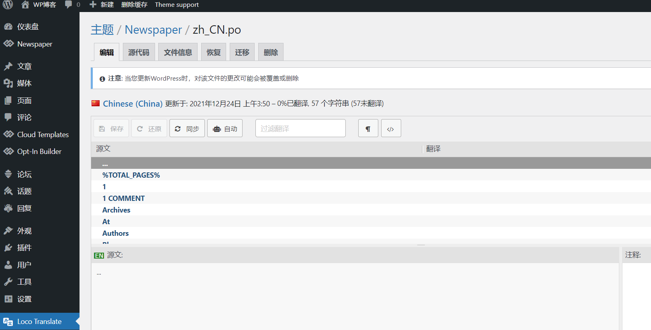Open the 仪表盘 dashboard menu
Image resolution: width=651 pixels, height=330 pixels.
coord(40,26)
